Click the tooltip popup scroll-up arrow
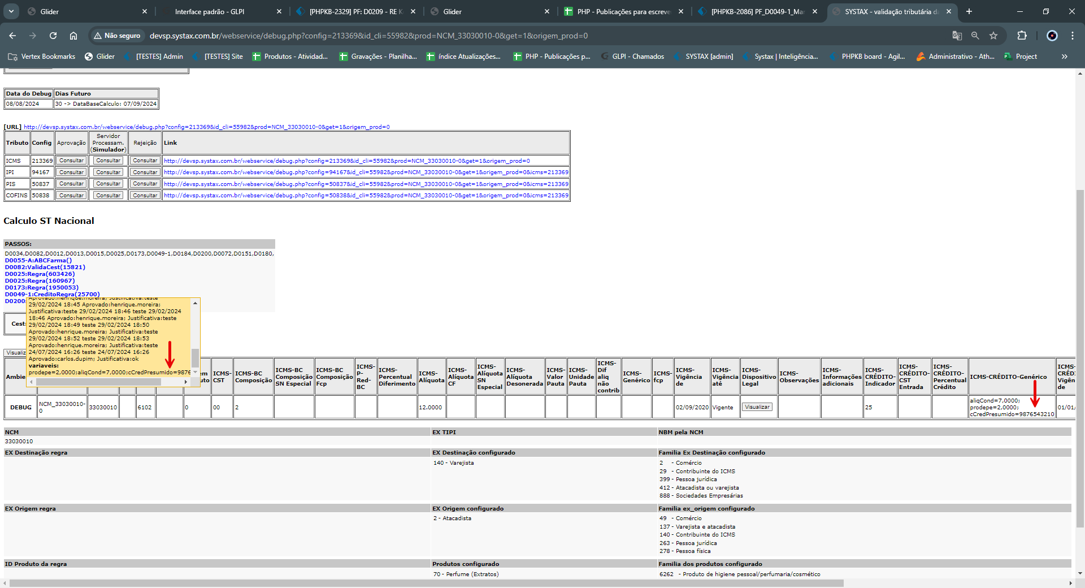The height and width of the screenshot is (588, 1085). coord(195,303)
